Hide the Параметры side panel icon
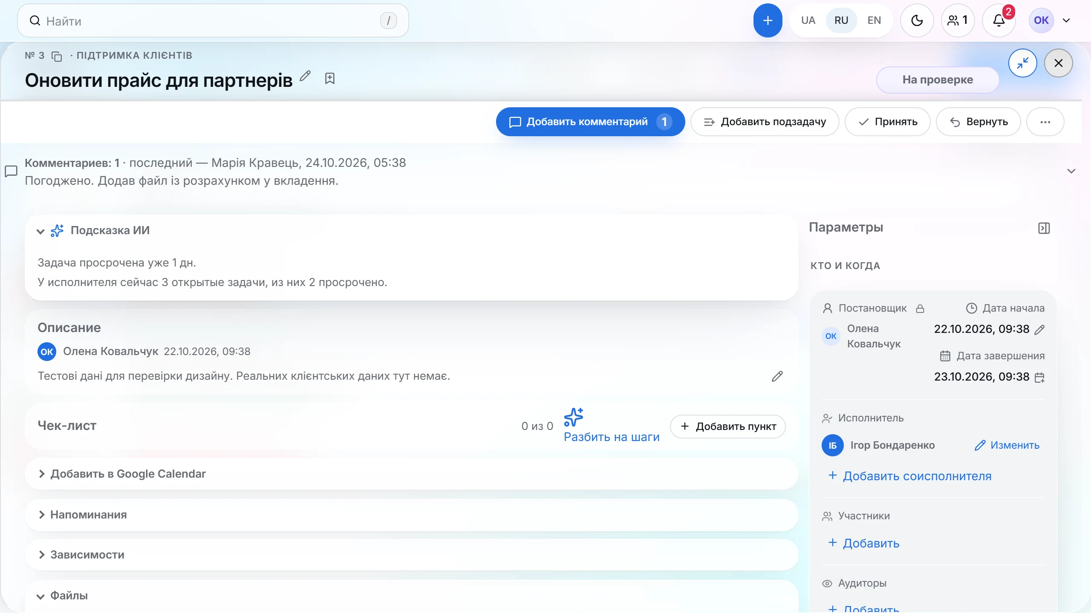This screenshot has width=1091, height=613. pyautogui.click(x=1044, y=228)
